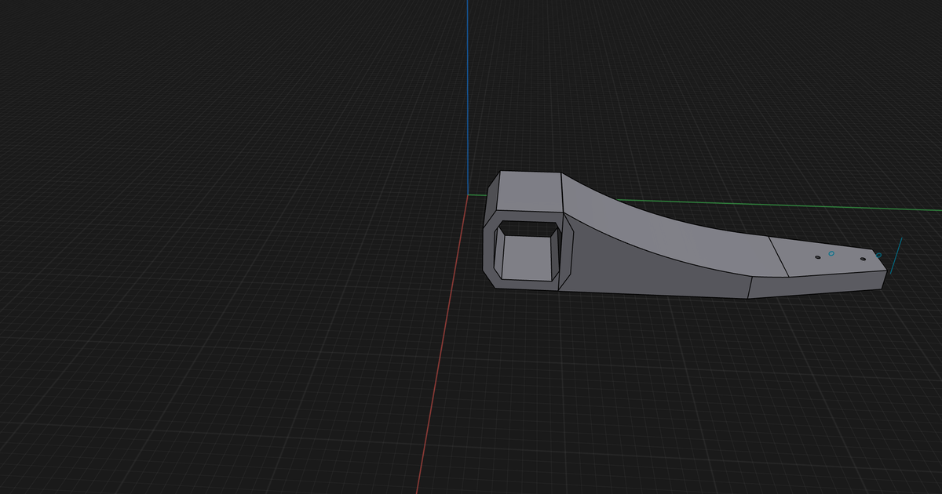The height and width of the screenshot is (494, 942).
Task: Click the right hole on the flat top face
Action: [x=863, y=259]
